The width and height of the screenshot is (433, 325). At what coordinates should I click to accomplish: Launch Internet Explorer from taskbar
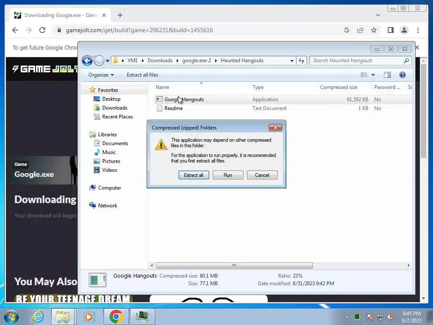38,317
